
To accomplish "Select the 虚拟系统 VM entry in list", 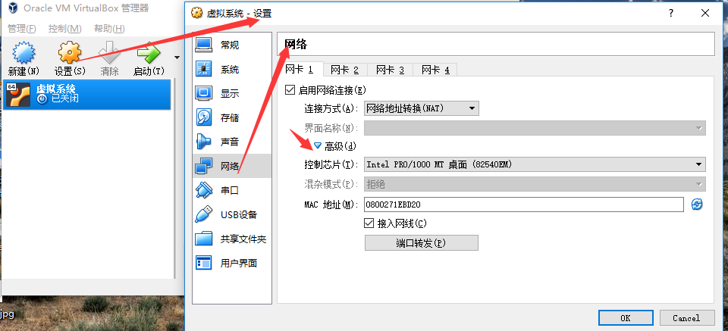I will [x=86, y=94].
